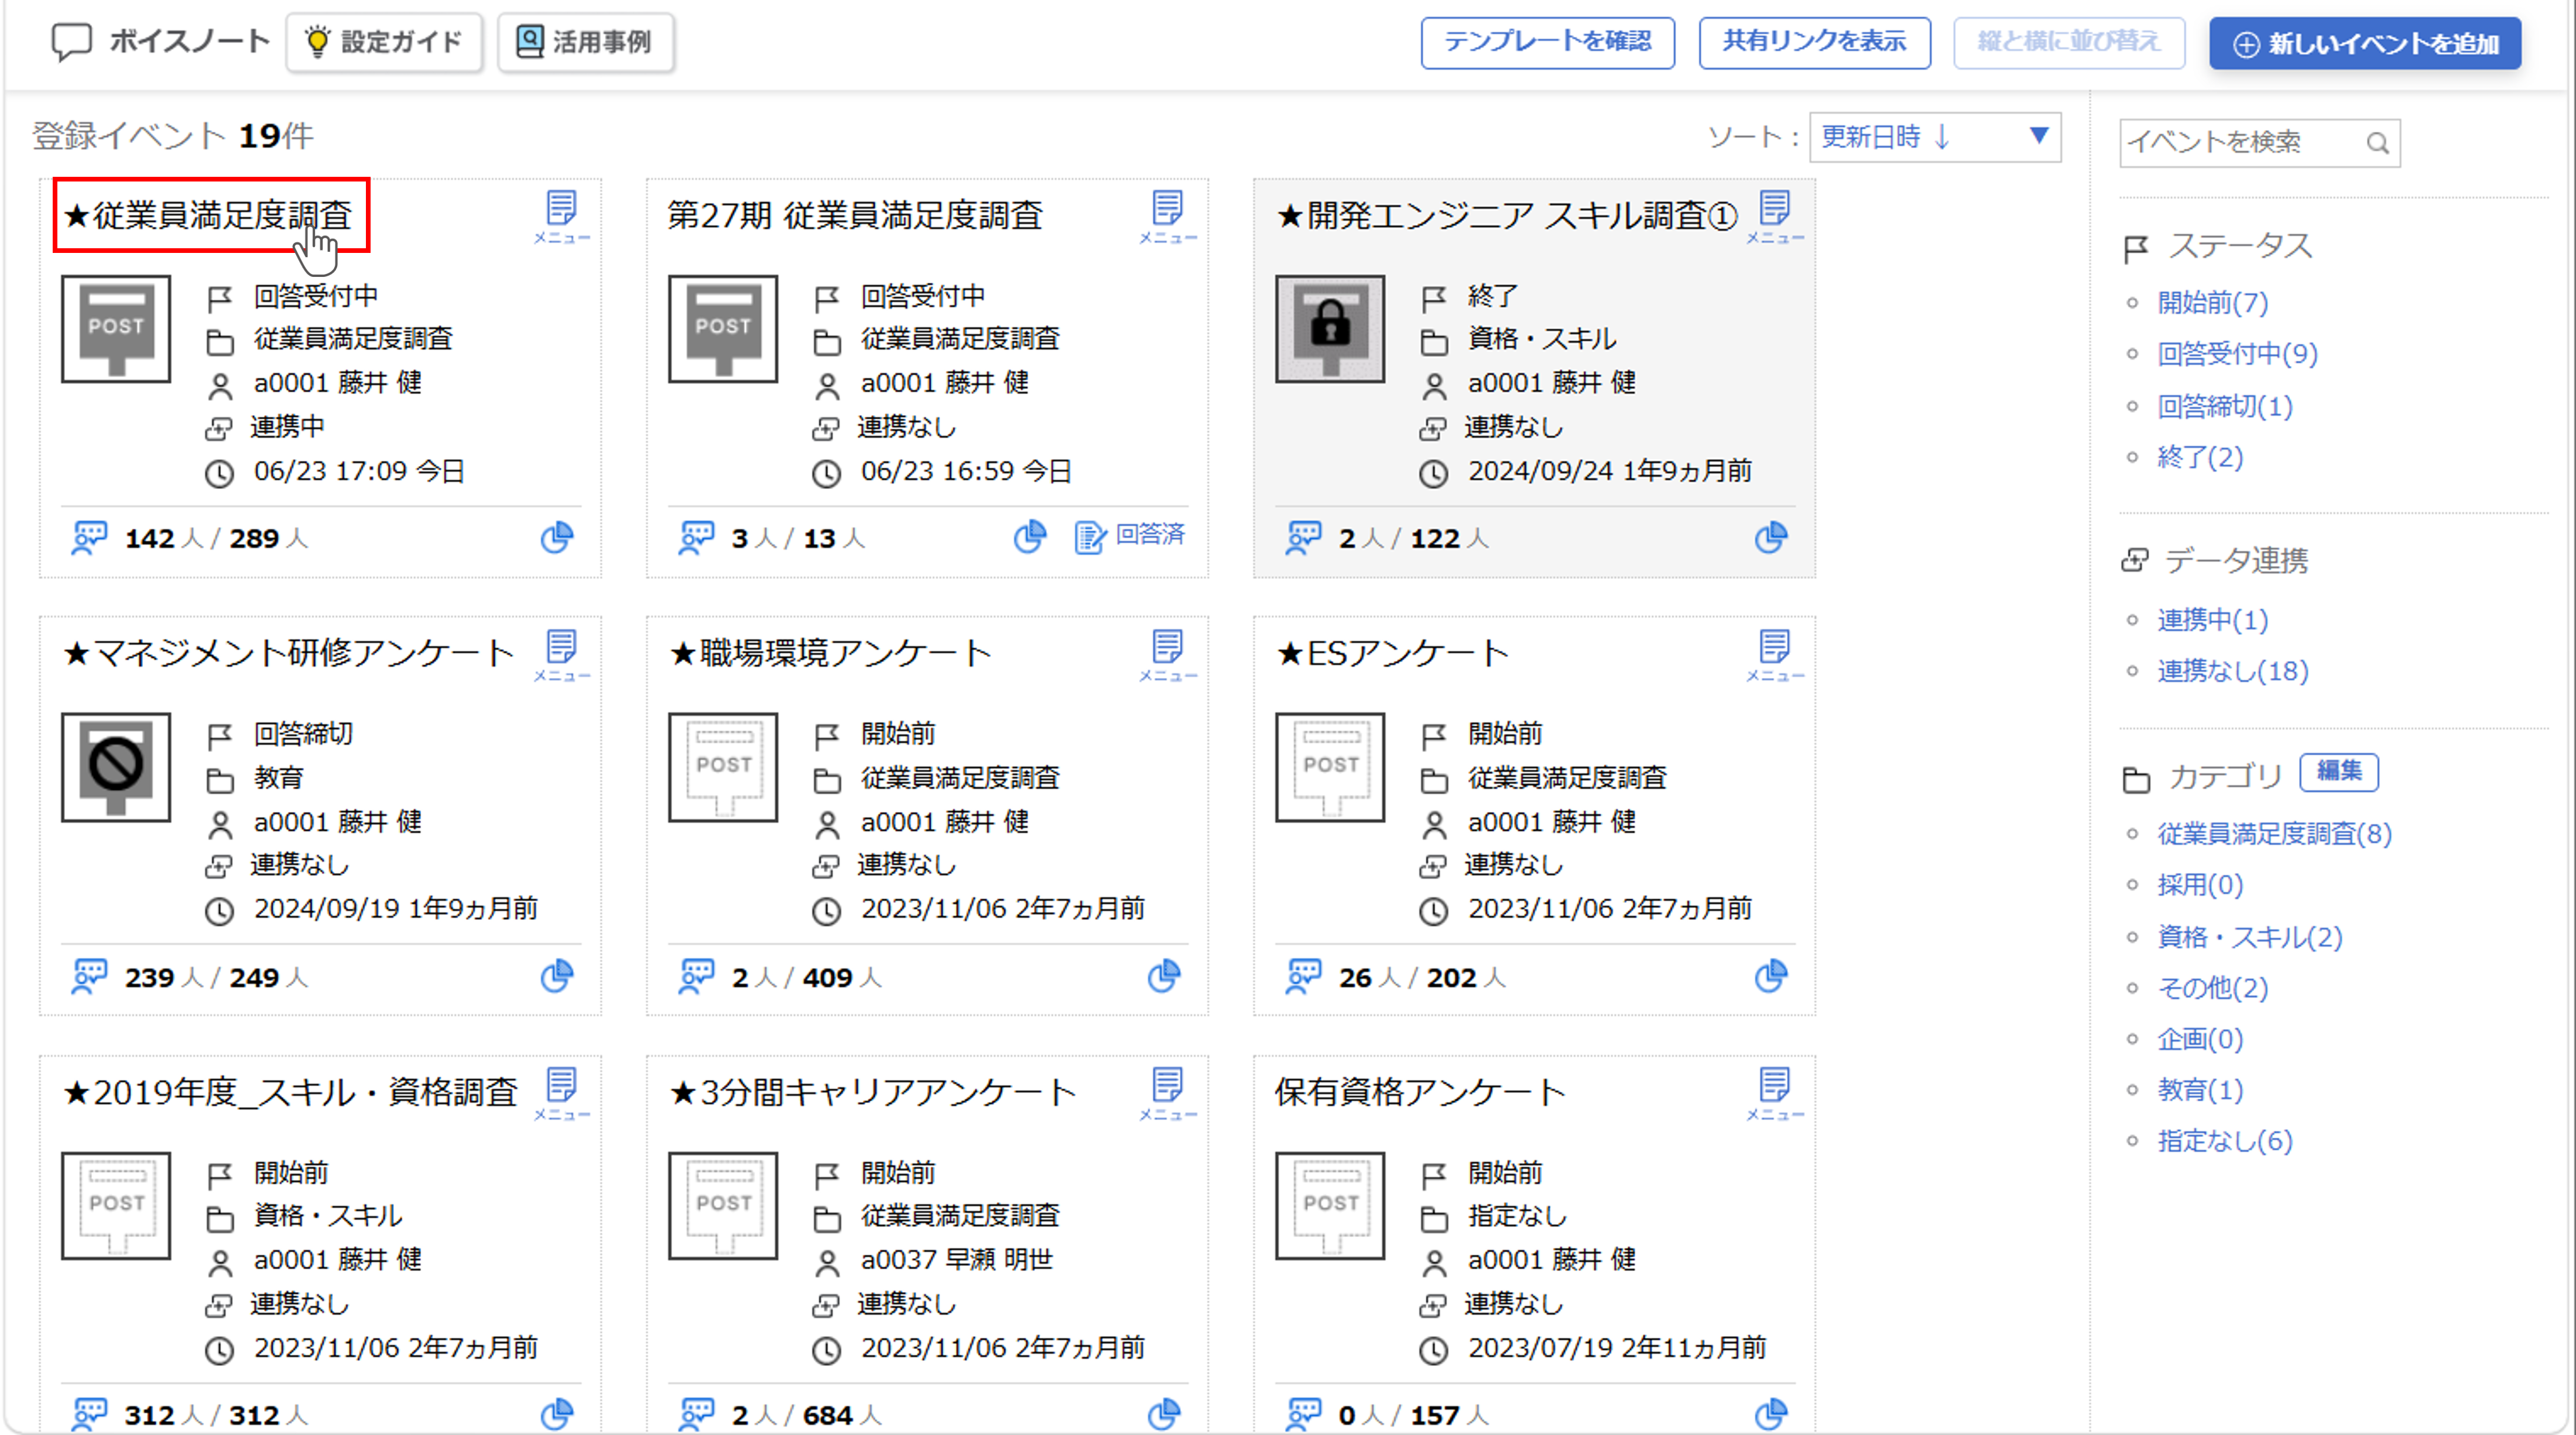Filter by status 回答受付中(9)
The image size is (2576, 1435).
(x=2237, y=353)
